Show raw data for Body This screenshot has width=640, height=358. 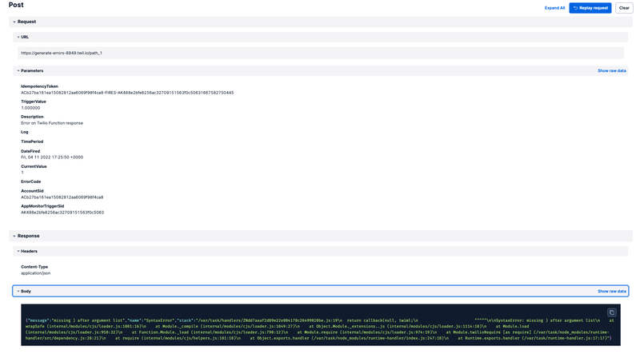(x=611, y=291)
